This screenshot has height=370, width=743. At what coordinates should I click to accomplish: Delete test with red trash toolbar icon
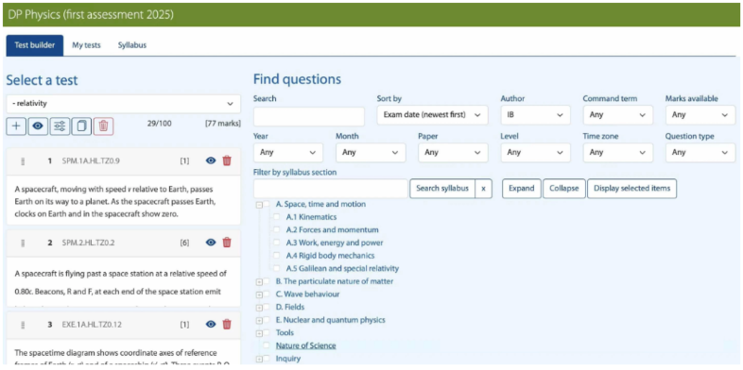(x=103, y=126)
